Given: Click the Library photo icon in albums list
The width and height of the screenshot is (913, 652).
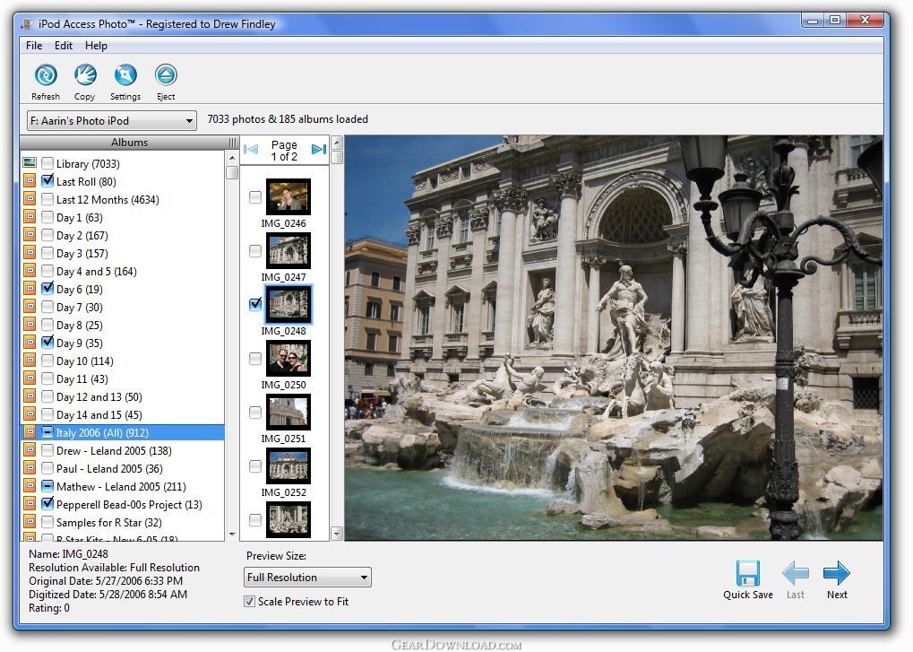Looking at the screenshot, I should point(30,162).
